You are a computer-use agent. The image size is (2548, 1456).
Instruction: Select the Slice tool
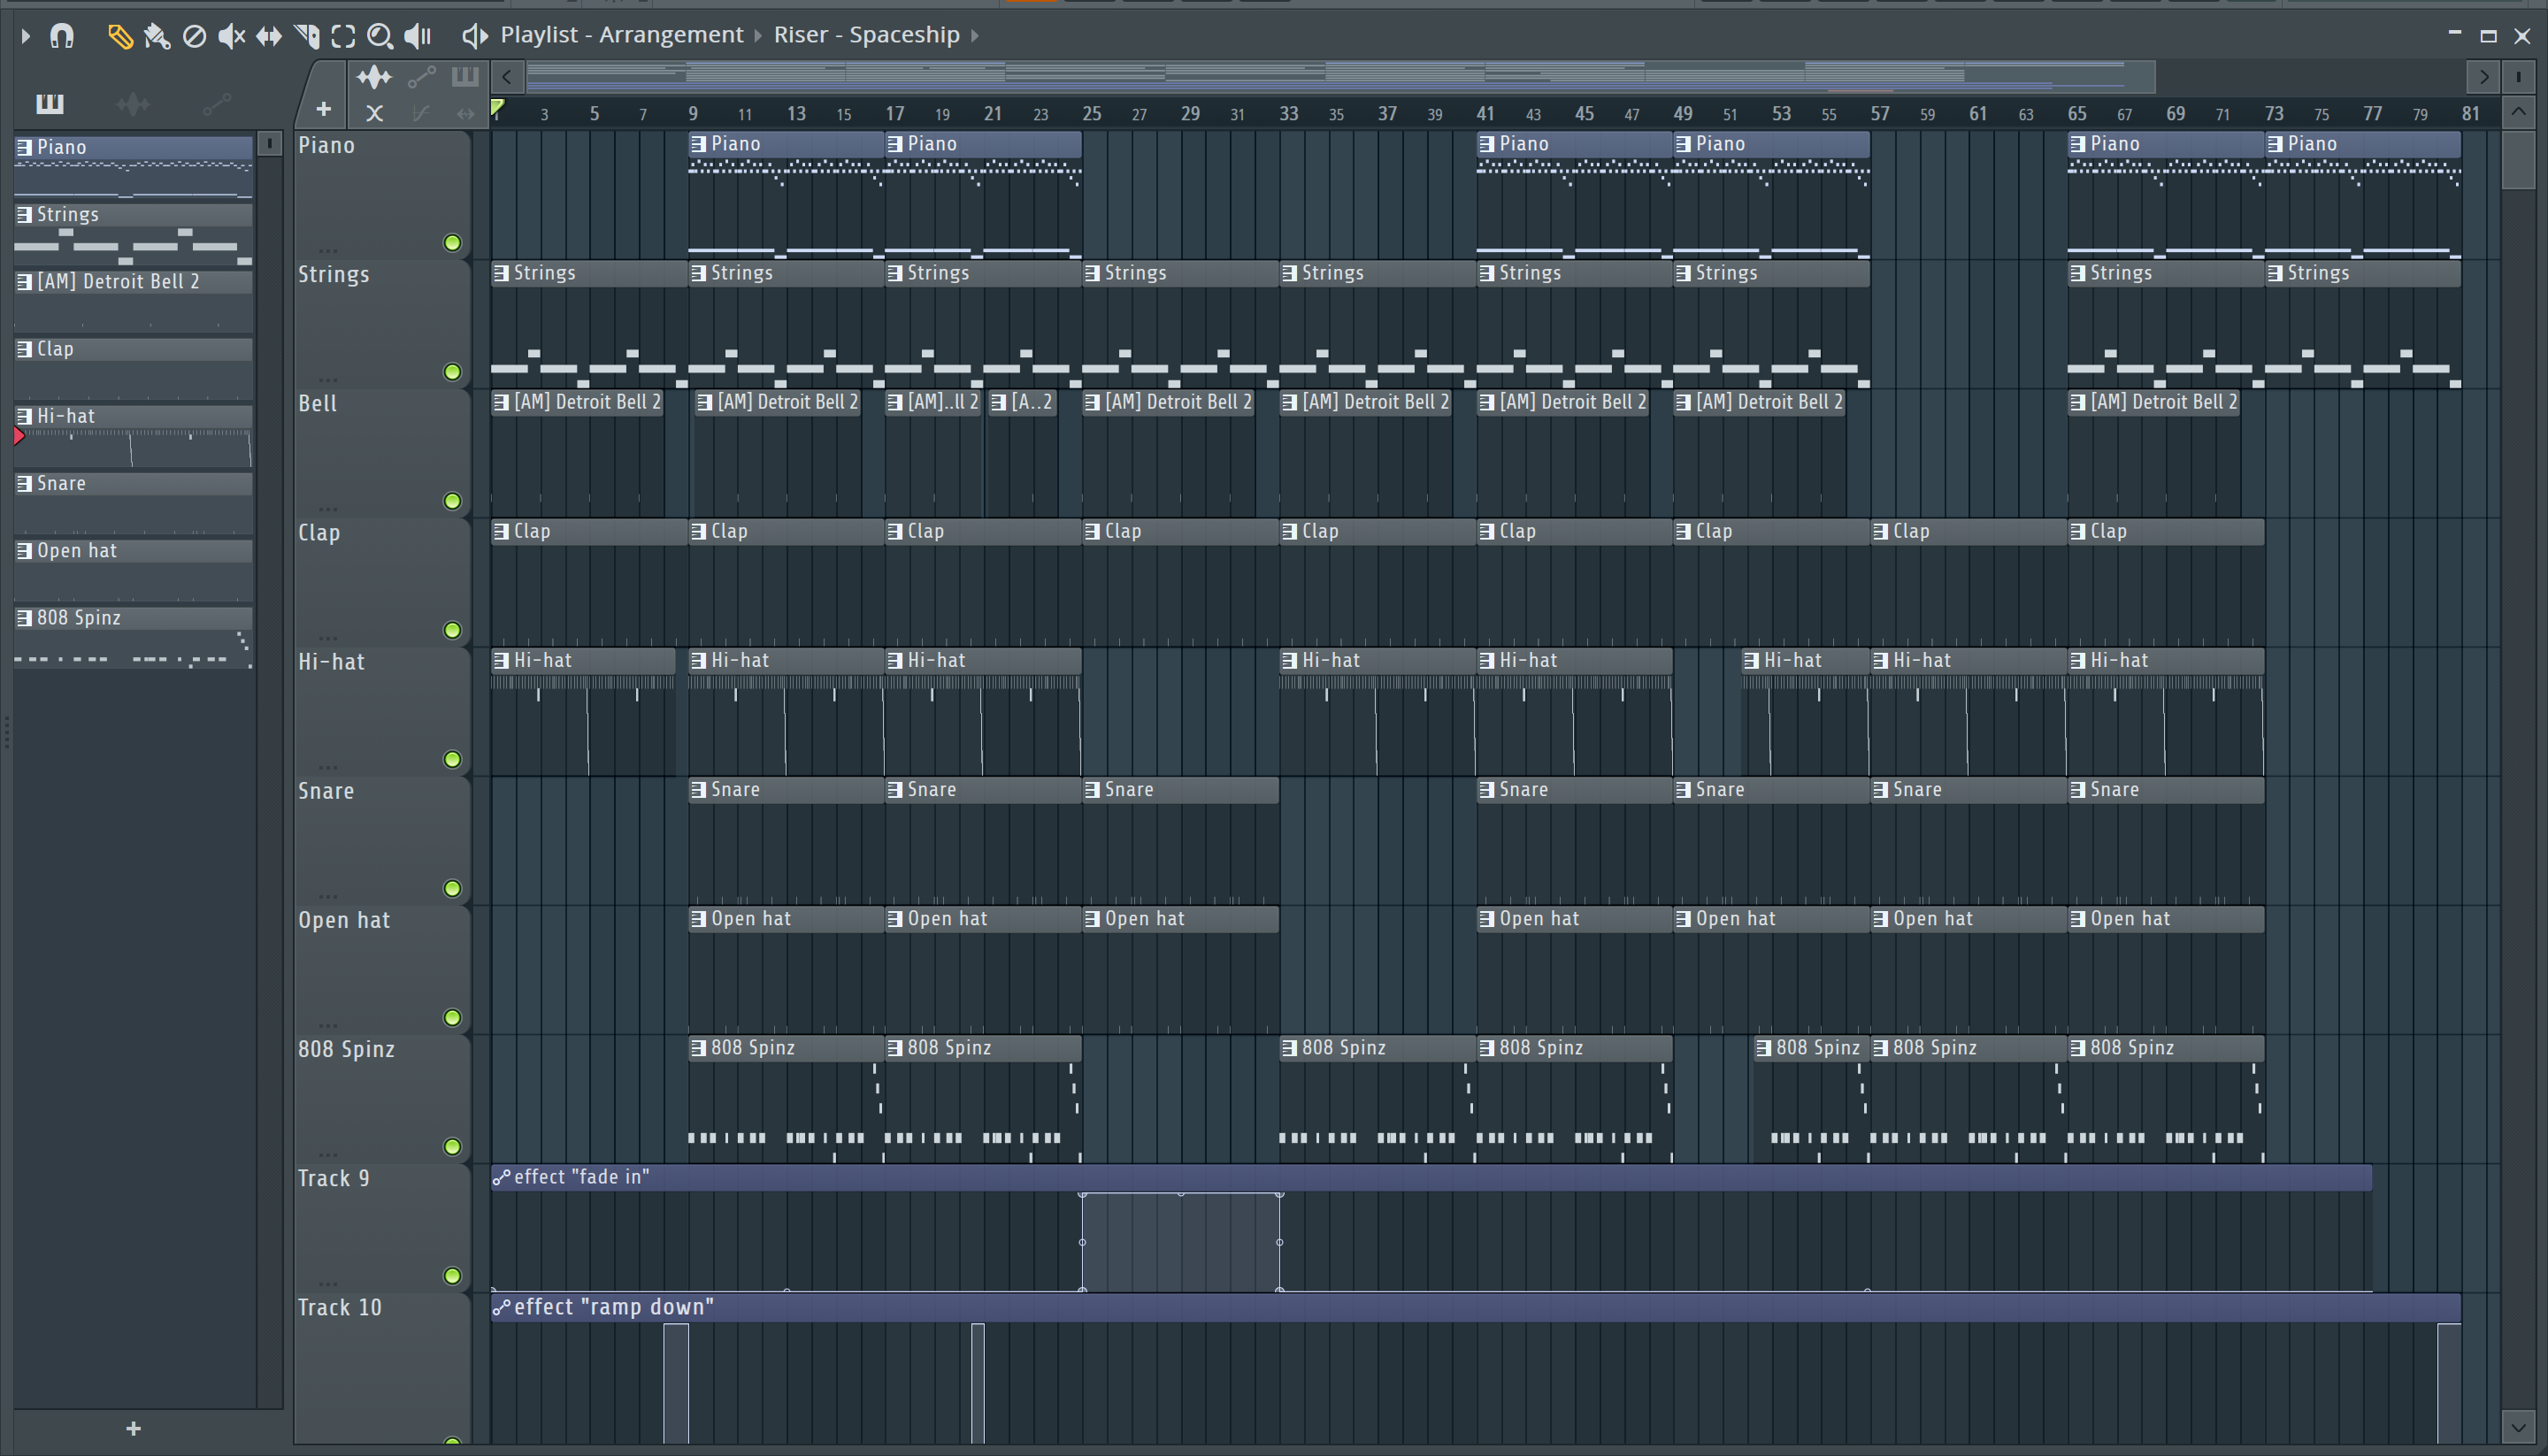click(x=307, y=36)
